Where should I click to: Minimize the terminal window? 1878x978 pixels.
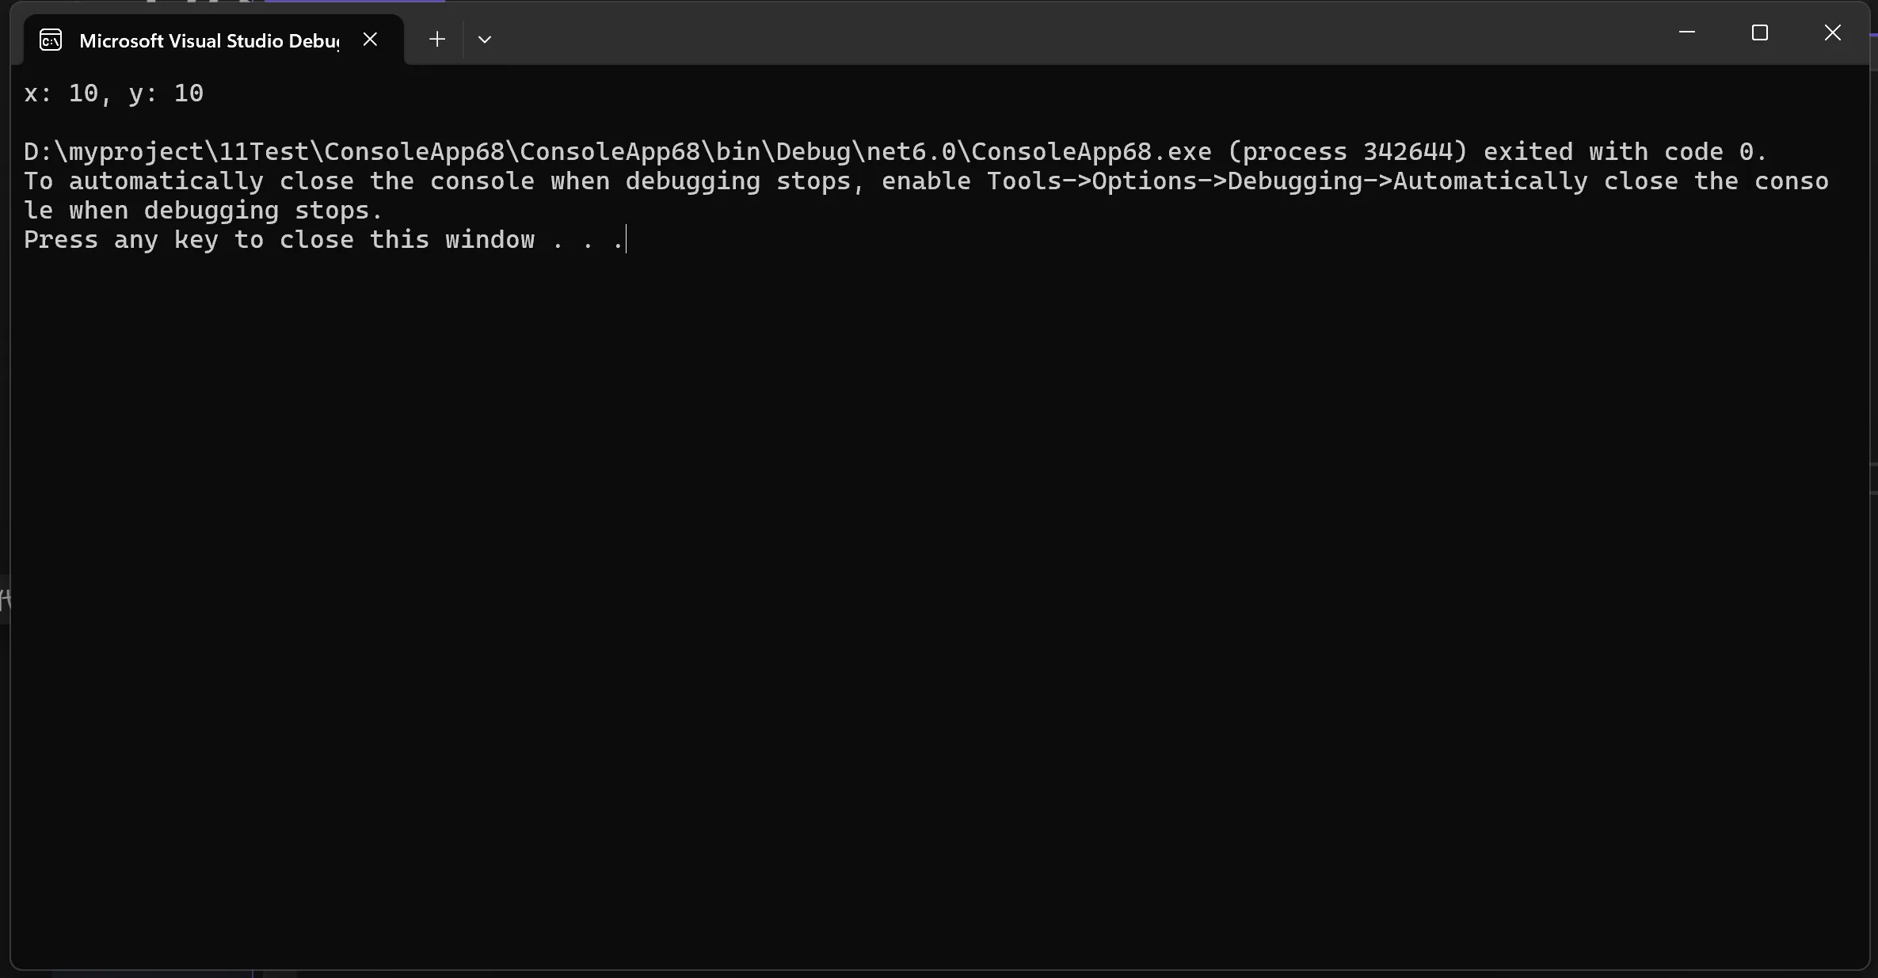pos(1686,32)
